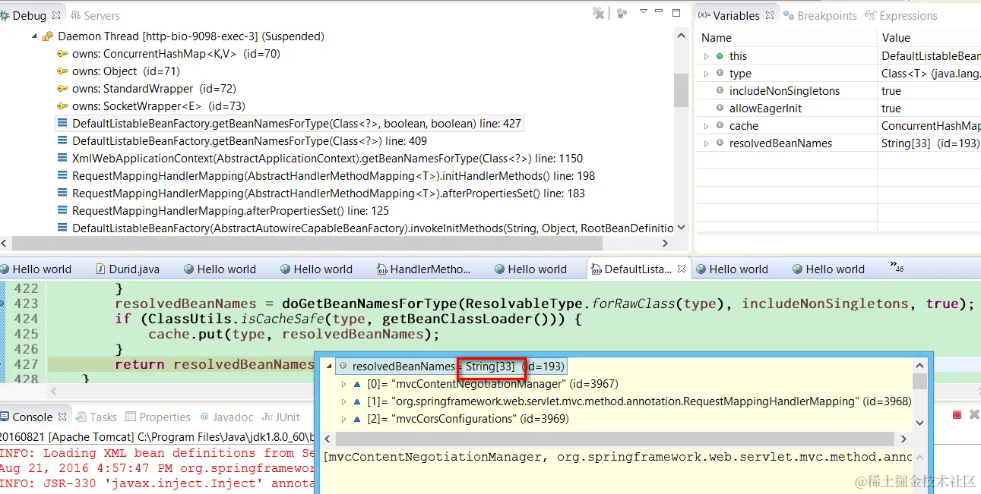Click right arrow of popup horizontal scrollbar
Screen dimensions: 981x494
click(903, 439)
